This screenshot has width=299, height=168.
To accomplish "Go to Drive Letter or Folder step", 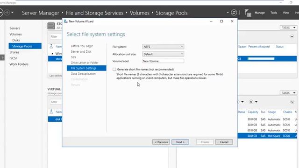I will (x=85, y=63).
